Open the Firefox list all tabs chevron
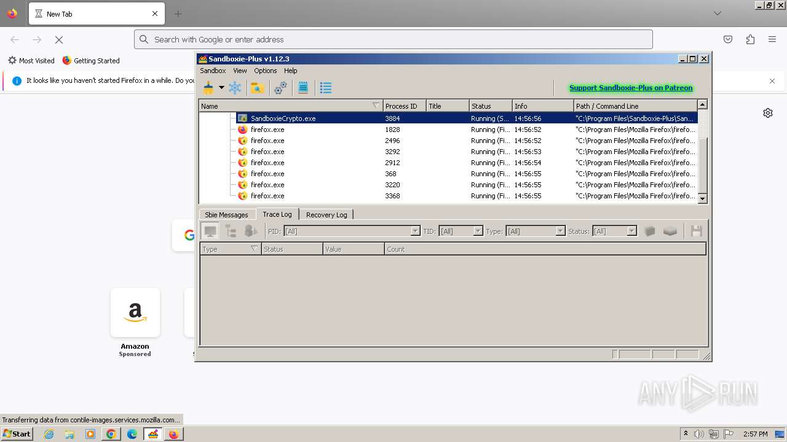The image size is (787, 442). (718, 14)
